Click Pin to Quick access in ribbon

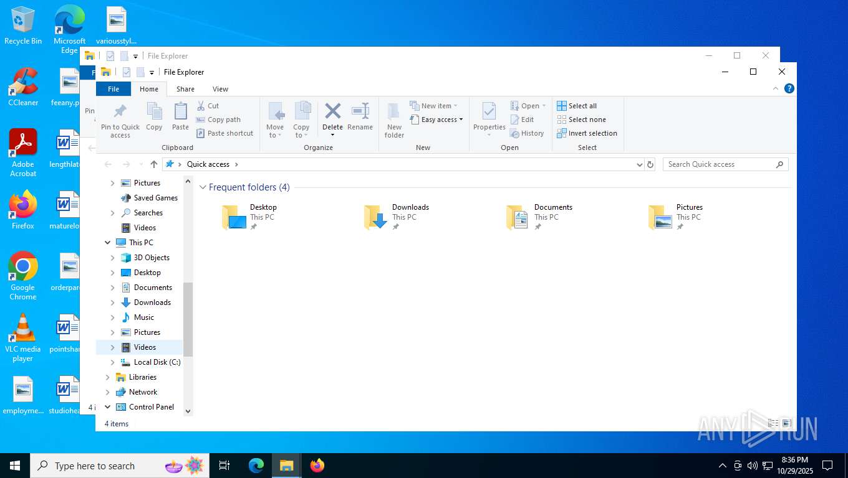pos(120,121)
